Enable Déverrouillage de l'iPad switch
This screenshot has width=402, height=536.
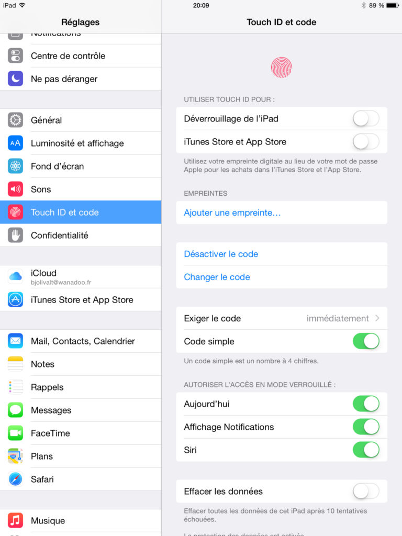coord(366,119)
